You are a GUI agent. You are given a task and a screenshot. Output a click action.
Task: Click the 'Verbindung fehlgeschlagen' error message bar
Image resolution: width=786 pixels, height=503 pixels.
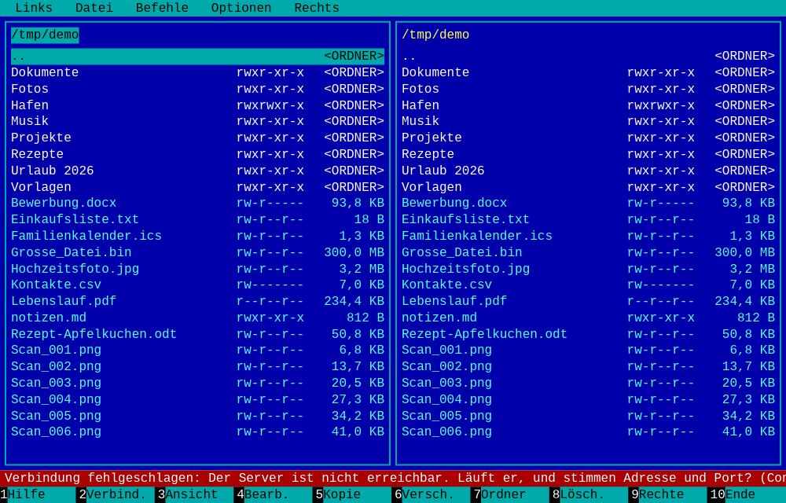coord(393,479)
